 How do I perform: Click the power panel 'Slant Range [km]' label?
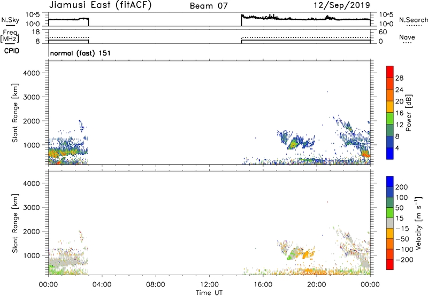coord(15,113)
